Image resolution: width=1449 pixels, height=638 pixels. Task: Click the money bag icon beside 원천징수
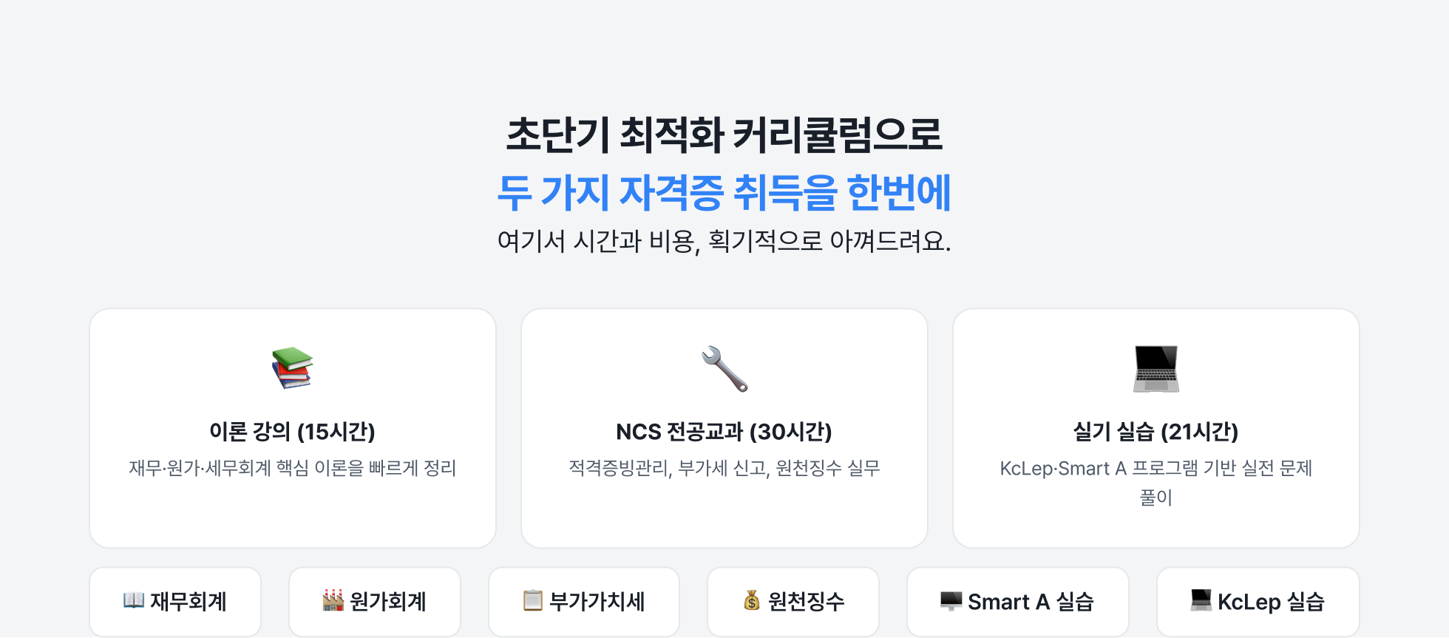pos(752,600)
